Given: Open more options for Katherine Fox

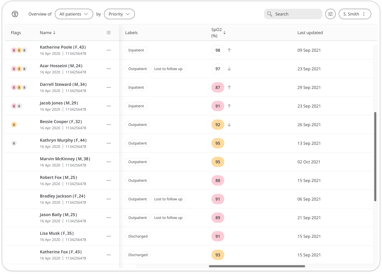Looking at the screenshot, I should click(109, 255).
